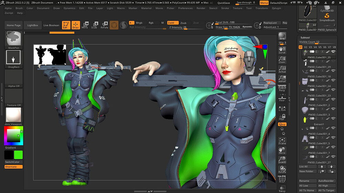The width and height of the screenshot is (344, 193).
Task: Click the Actual size icon
Action: [282, 69]
